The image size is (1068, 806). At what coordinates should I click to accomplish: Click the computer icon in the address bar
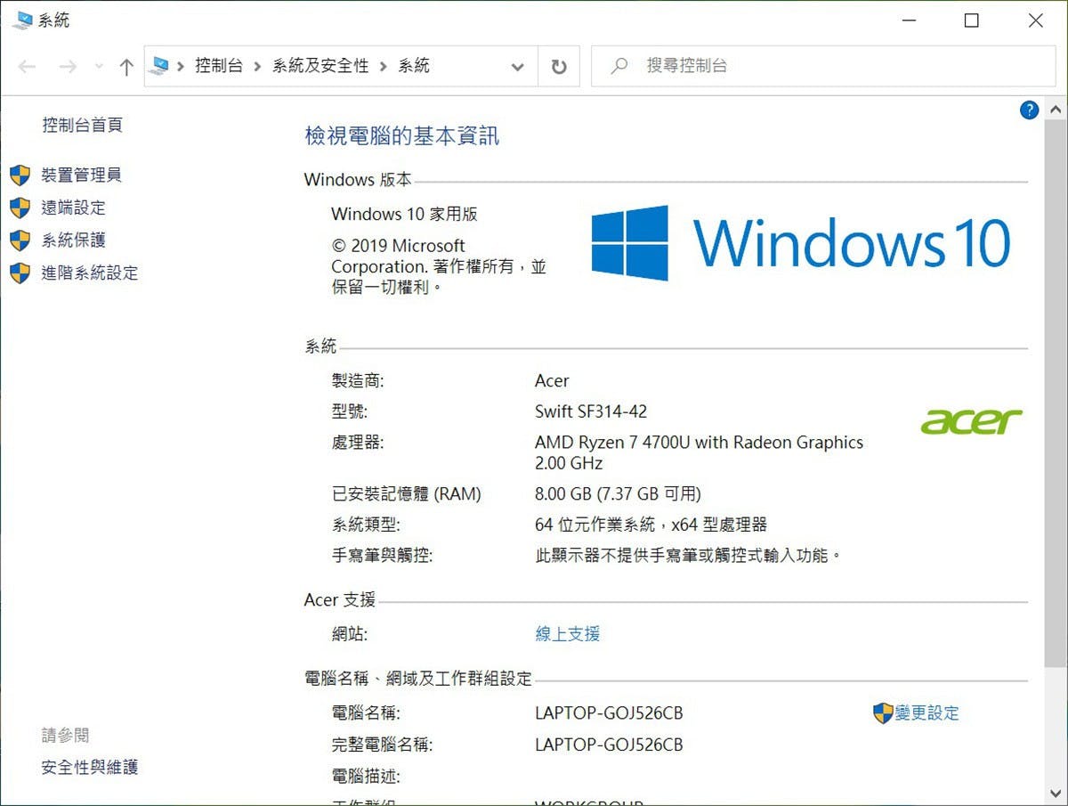pyautogui.click(x=159, y=65)
